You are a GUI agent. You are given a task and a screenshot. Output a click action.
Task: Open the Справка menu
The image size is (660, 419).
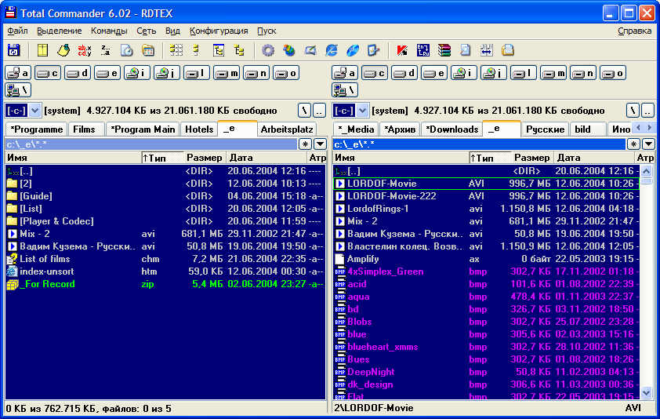point(634,31)
